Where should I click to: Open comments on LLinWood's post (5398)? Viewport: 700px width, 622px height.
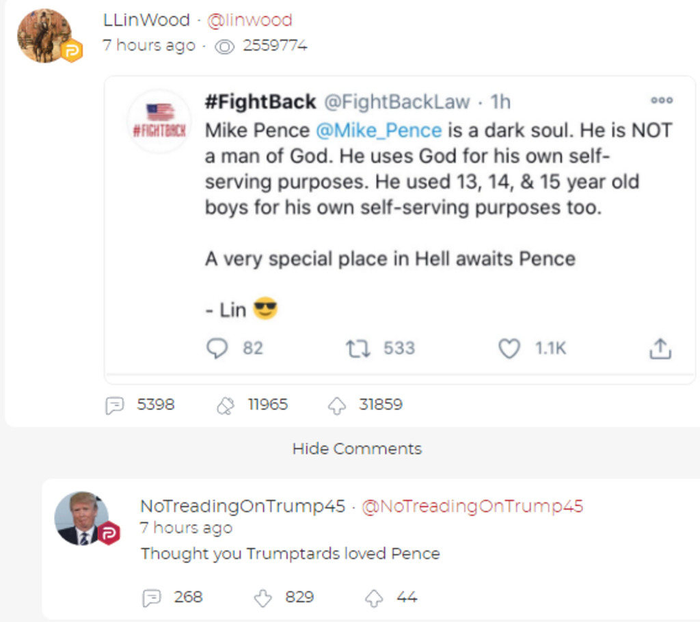pyautogui.click(x=114, y=405)
